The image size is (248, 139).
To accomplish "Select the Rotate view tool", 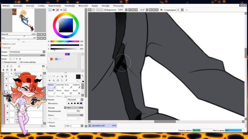I will (x=58, y=81).
